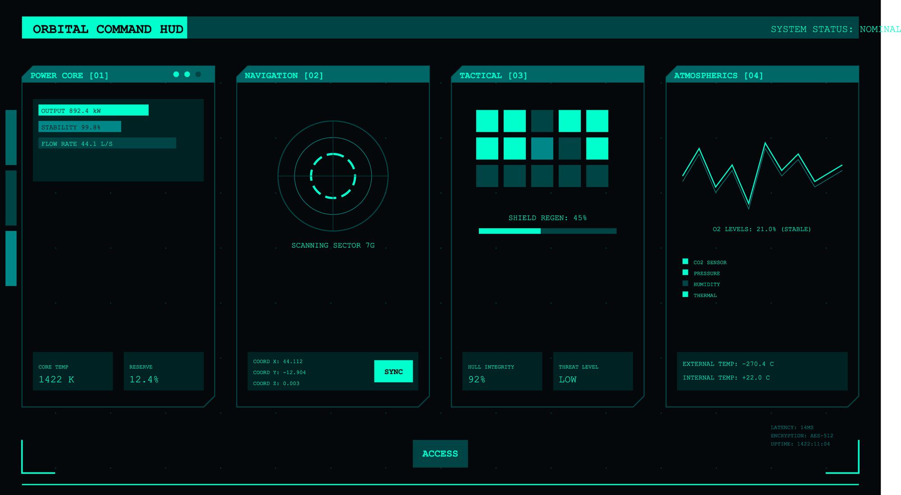The image size is (901, 495).
Task: Click the top left-edge sidebar block
Action: click(x=11, y=137)
